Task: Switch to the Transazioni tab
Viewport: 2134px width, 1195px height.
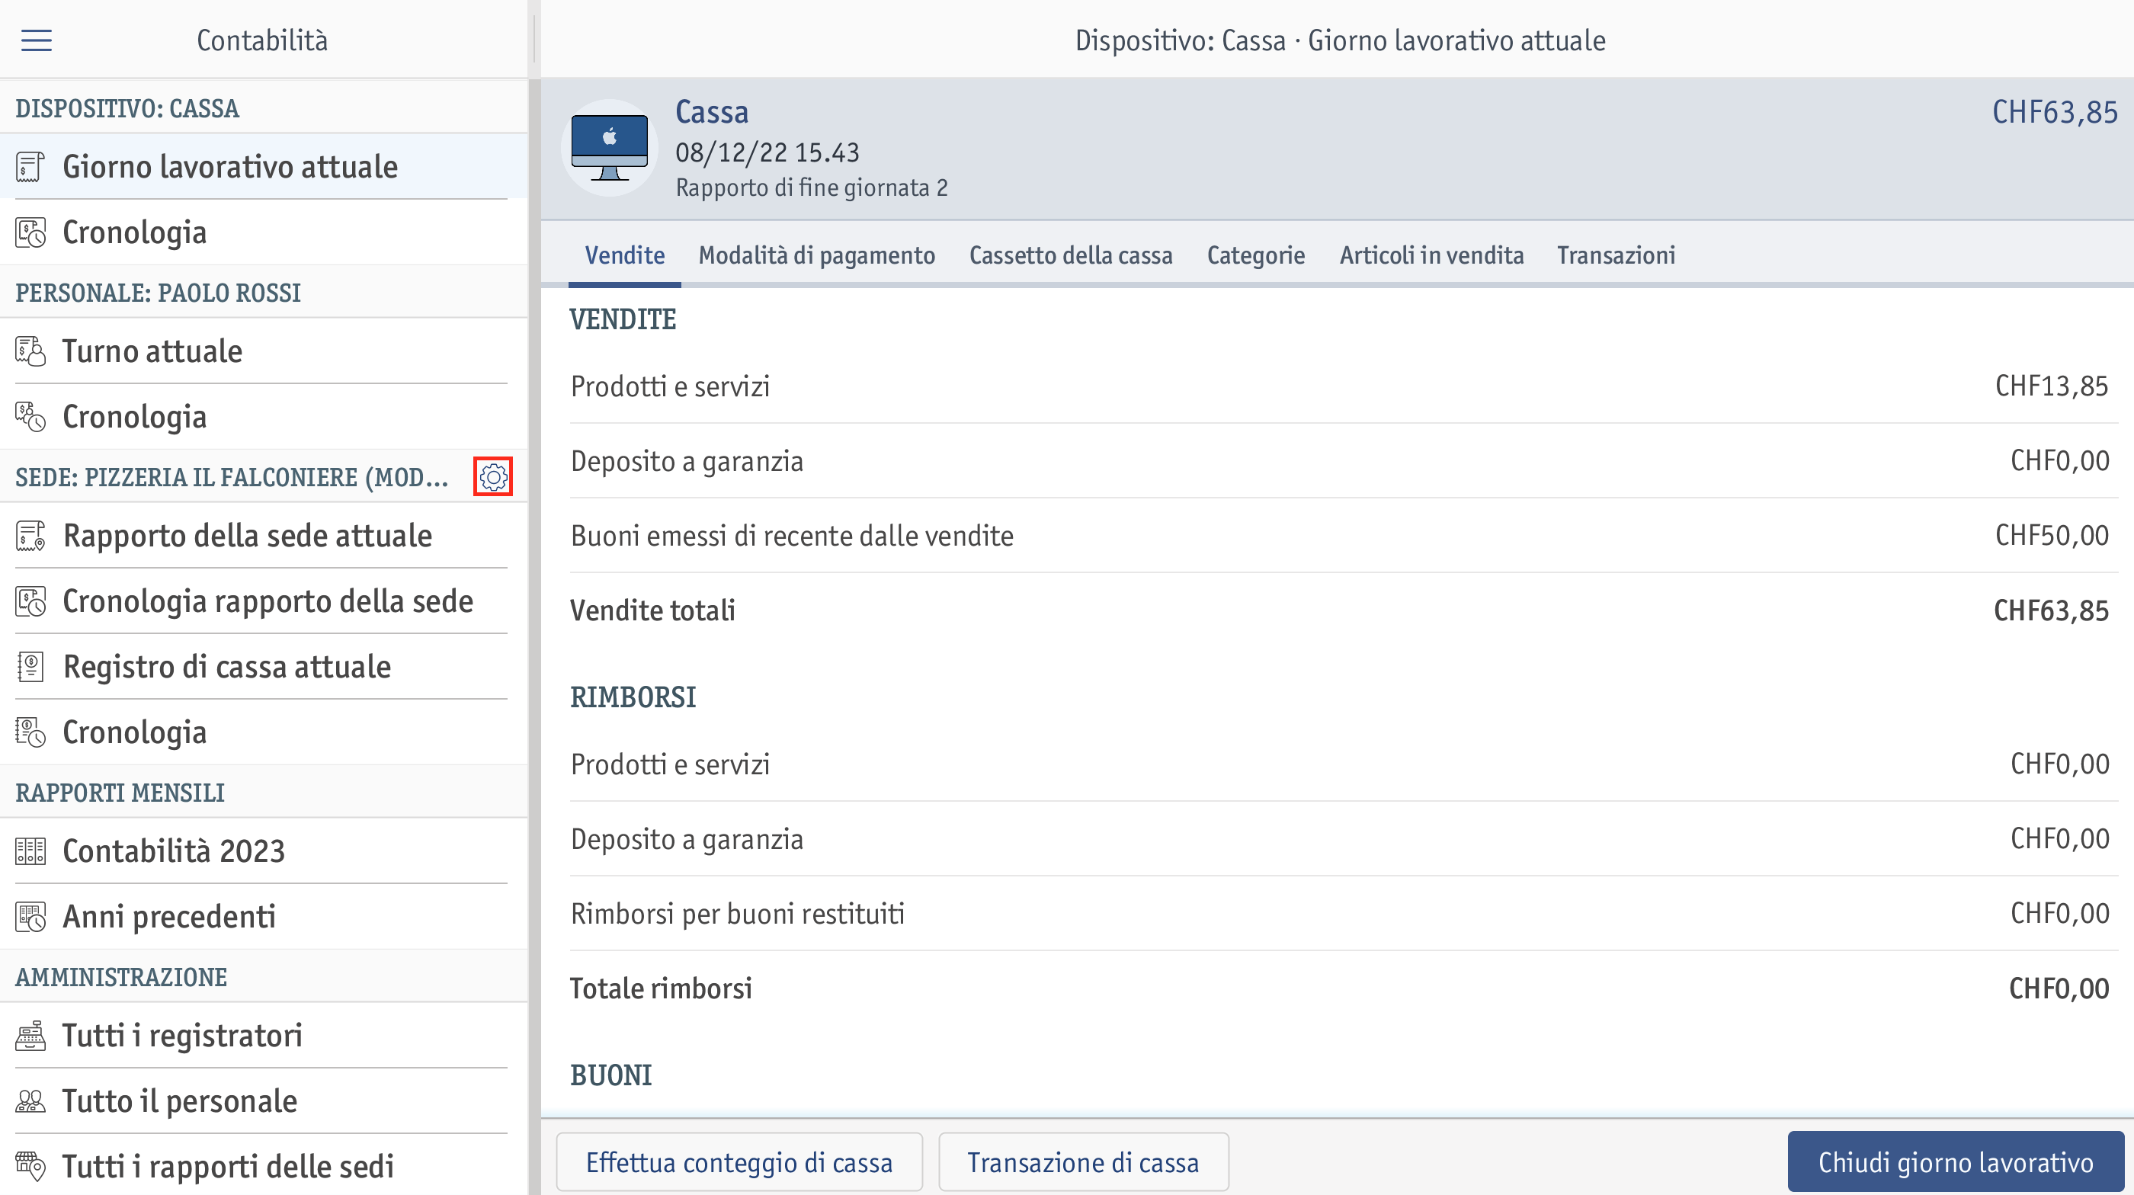Action: coord(1617,255)
